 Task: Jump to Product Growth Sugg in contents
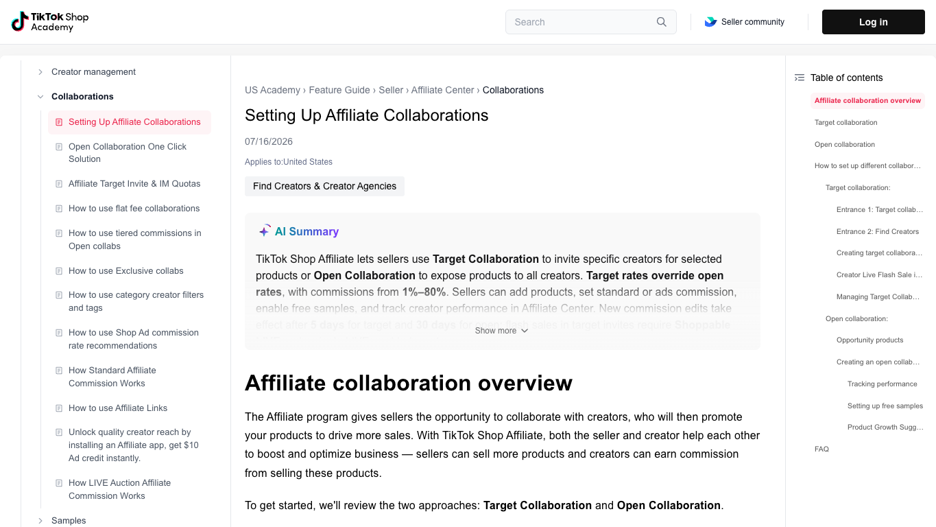[x=885, y=428]
